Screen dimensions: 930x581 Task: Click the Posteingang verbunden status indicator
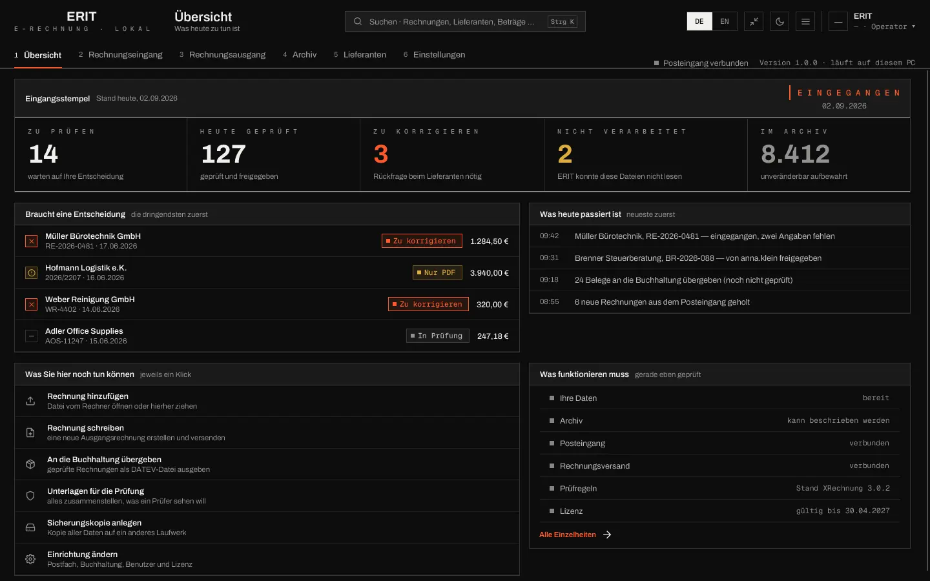(x=701, y=63)
